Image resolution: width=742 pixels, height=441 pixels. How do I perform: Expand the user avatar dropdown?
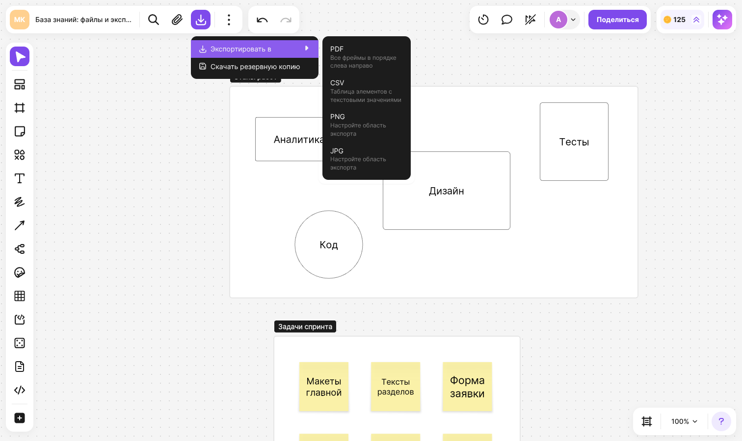click(x=573, y=20)
